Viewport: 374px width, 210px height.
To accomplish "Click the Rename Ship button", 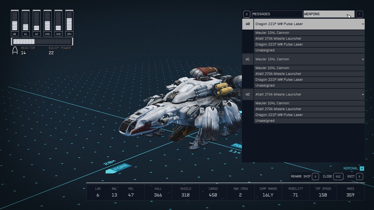I will click(304, 176).
